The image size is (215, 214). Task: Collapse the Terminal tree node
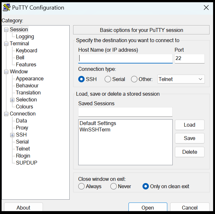6,44
